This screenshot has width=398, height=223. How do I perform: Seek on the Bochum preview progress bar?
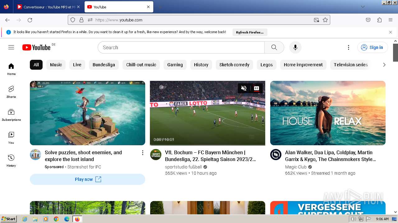point(207,145)
